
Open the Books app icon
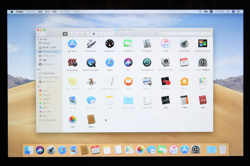128,81
